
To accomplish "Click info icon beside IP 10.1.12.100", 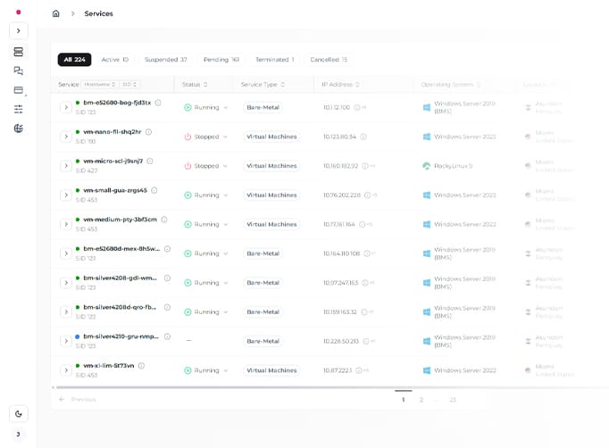I will click(x=357, y=107).
